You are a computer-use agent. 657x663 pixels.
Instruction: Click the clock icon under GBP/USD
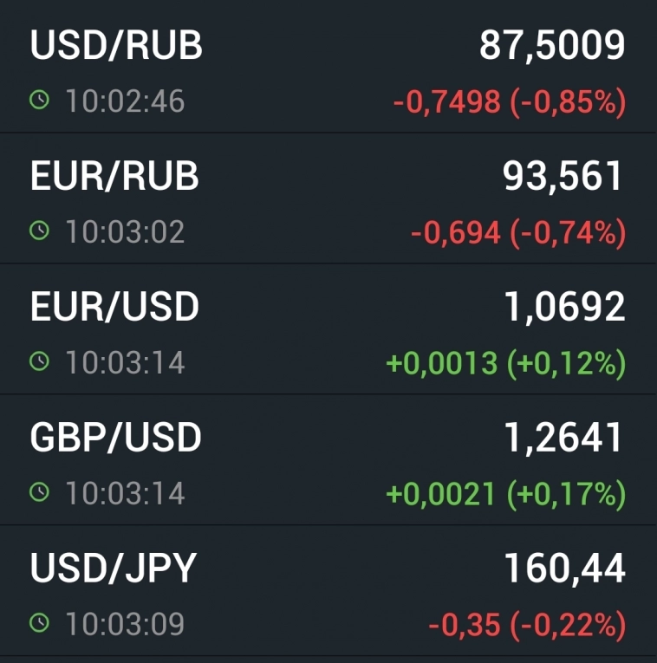[x=40, y=493]
